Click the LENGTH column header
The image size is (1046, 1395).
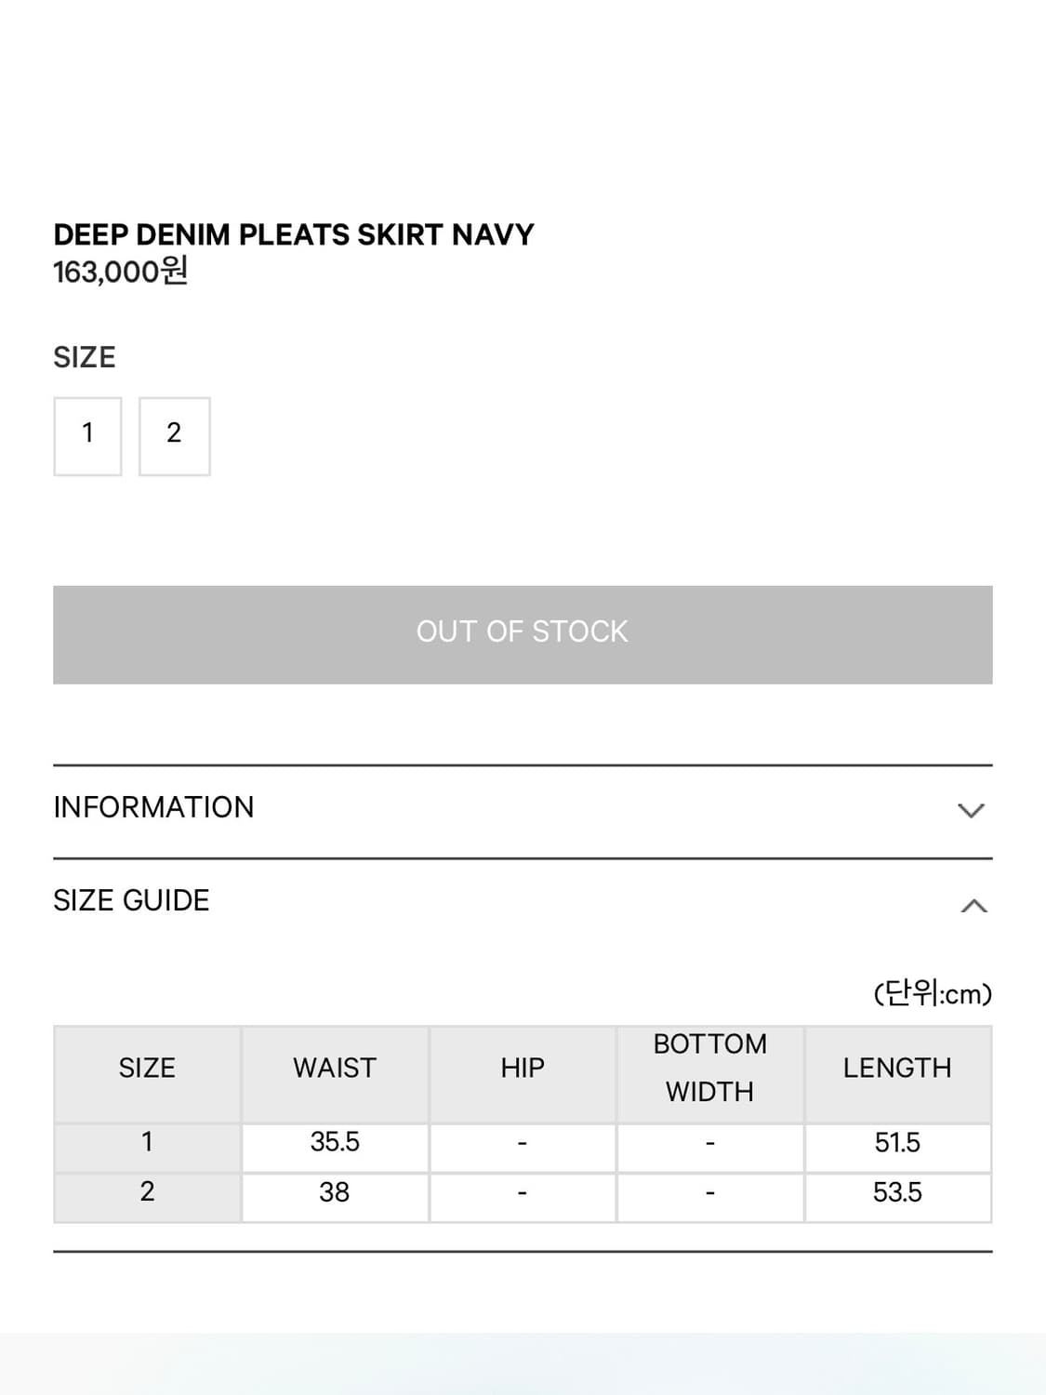tap(897, 1069)
